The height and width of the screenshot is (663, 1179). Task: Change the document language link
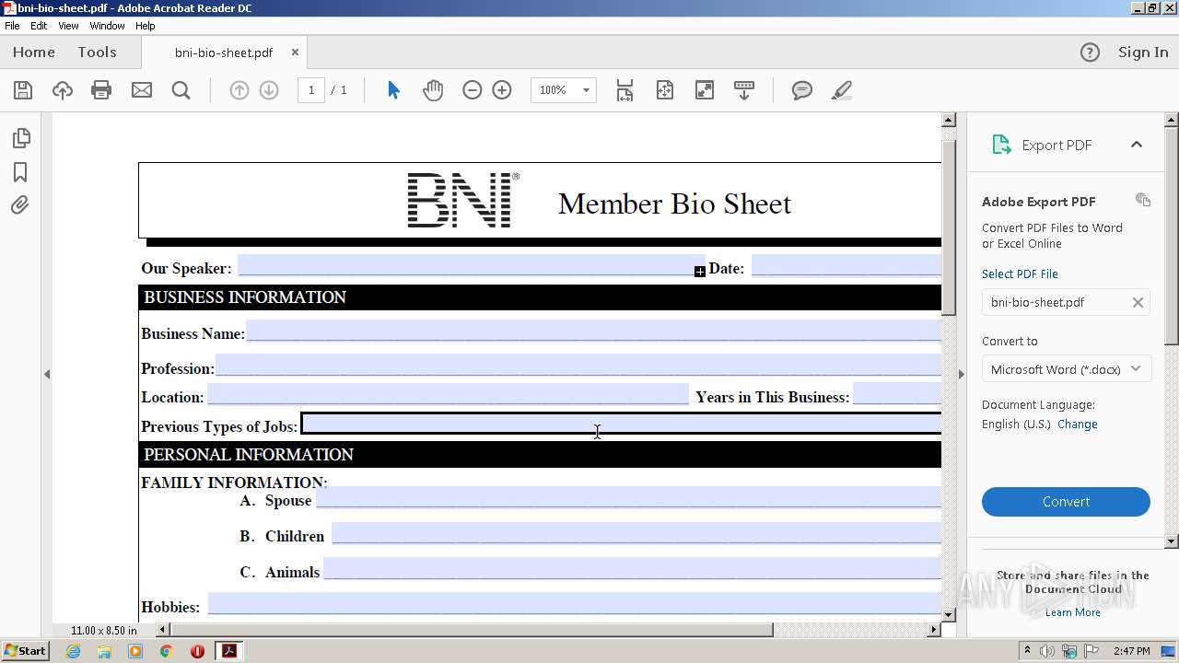[1078, 425]
